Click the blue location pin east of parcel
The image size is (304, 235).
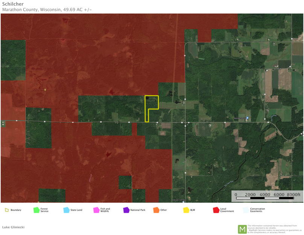click(247, 118)
